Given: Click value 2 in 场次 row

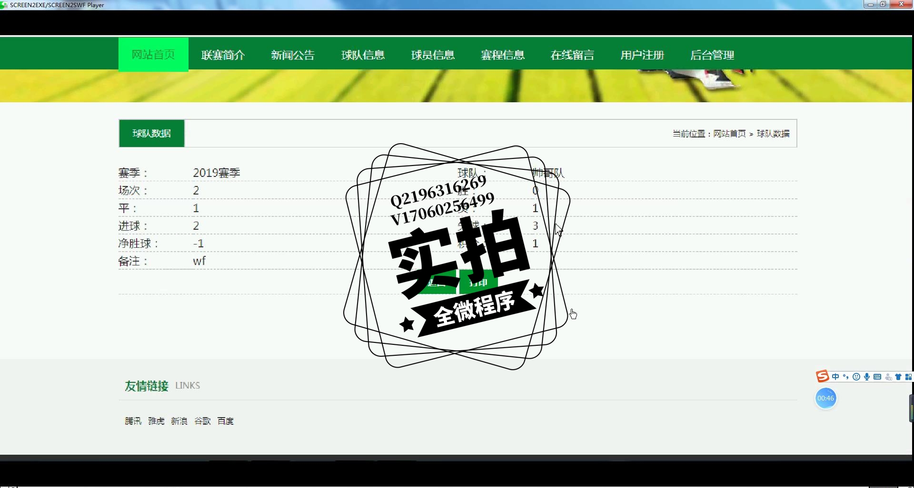Looking at the screenshot, I should coord(196,191).
